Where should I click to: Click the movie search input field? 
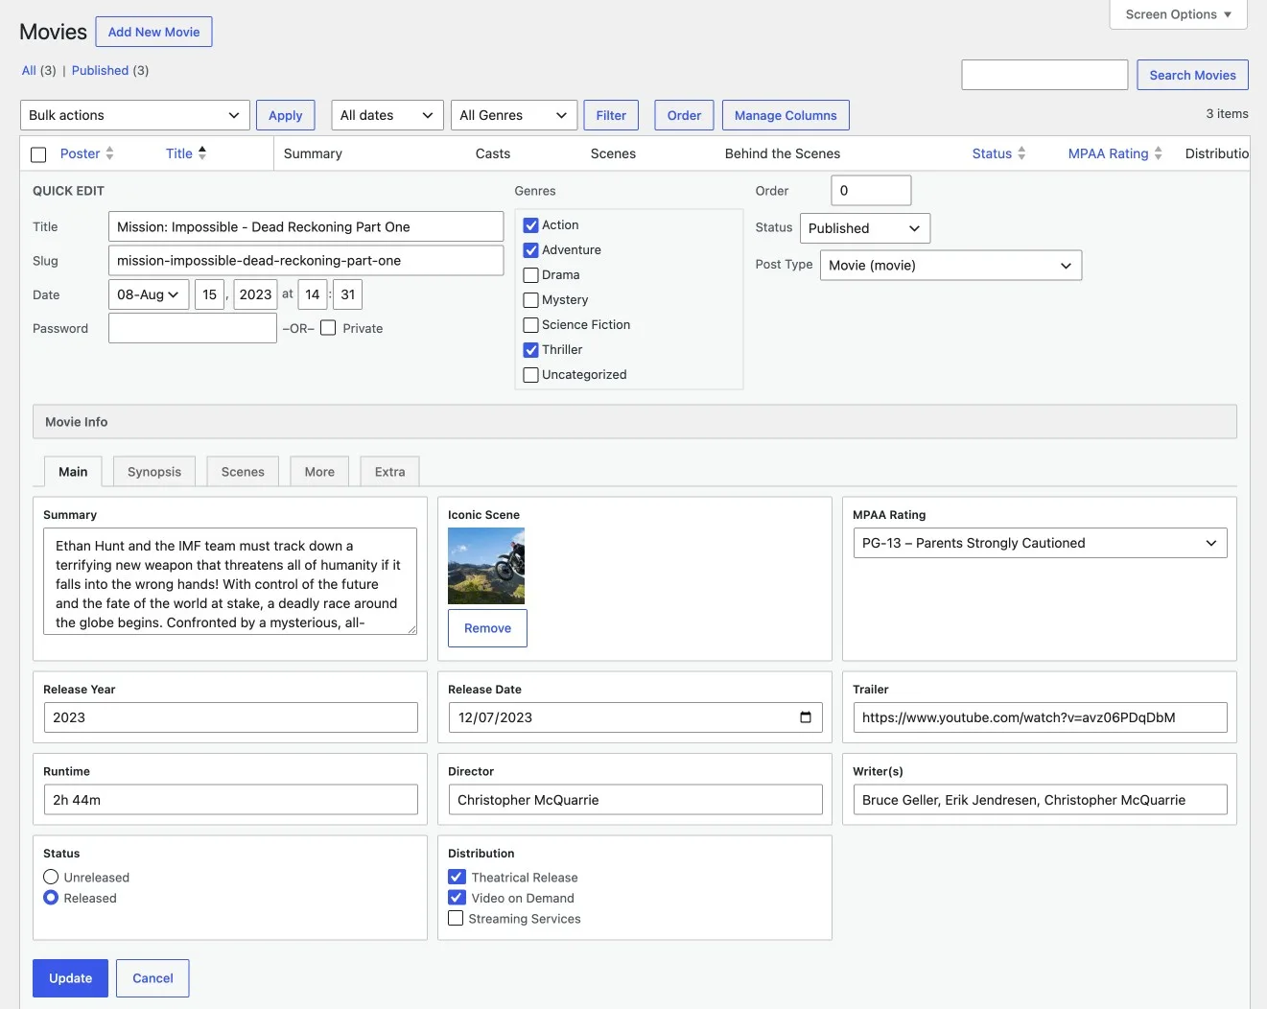pos(1044,75)
